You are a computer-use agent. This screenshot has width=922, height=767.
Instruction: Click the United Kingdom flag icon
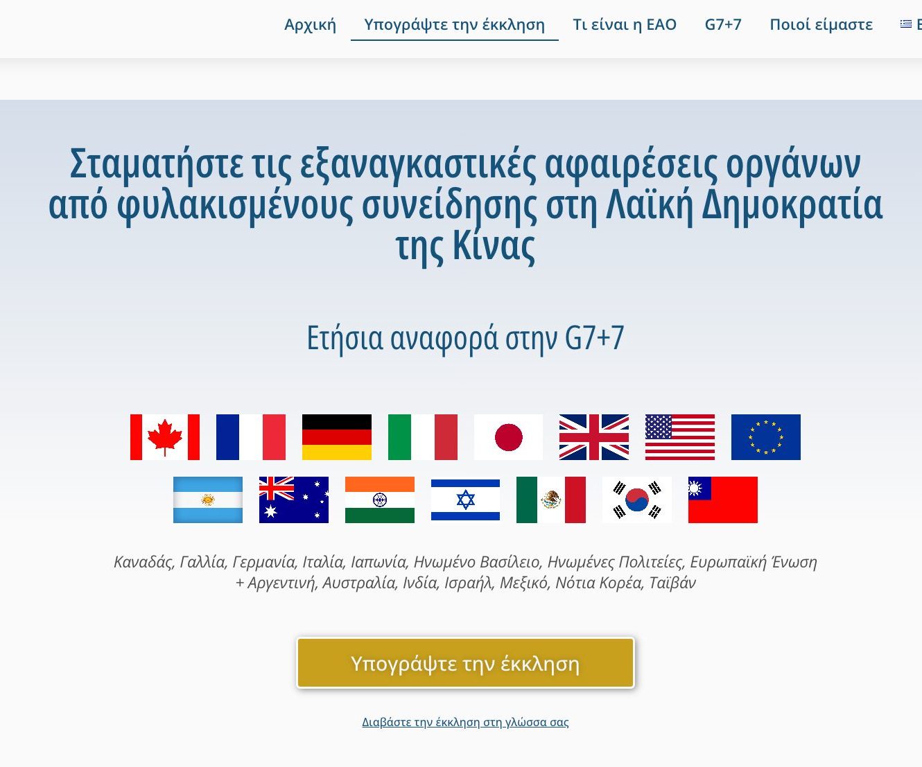594,437
